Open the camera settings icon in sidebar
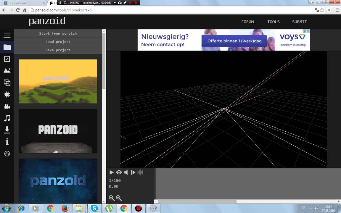 [7, 106]
